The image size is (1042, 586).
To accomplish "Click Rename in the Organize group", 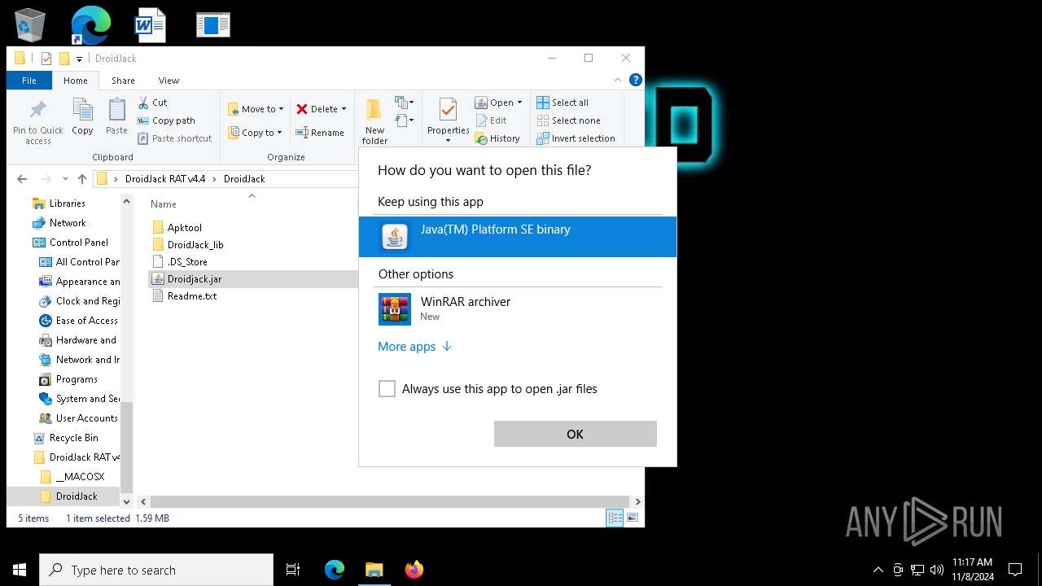I will click(320, 133).
